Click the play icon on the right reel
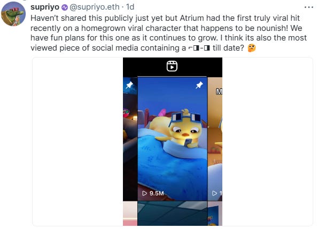 [x=214, y=193]
